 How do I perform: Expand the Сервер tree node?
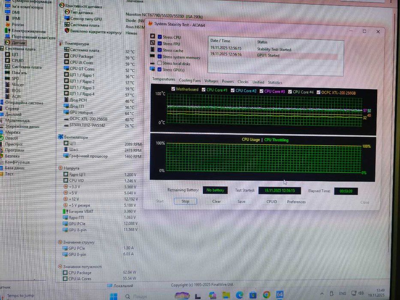pyautogui.click(x=2, y=108)
